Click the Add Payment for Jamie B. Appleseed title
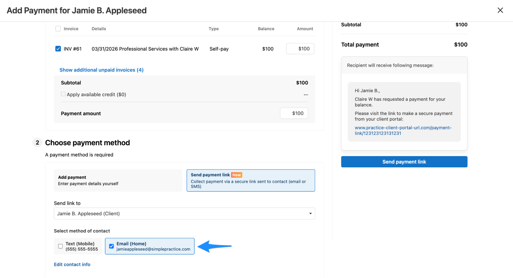Screen dimensions: 513x278 (77, 11)
